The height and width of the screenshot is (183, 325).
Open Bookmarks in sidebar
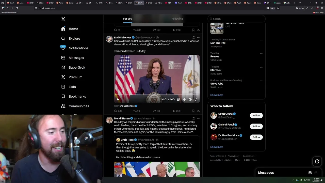74,97
